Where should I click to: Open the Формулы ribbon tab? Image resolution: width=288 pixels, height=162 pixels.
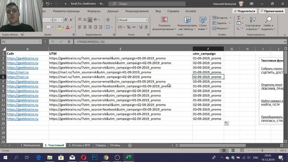pos(94,11)
